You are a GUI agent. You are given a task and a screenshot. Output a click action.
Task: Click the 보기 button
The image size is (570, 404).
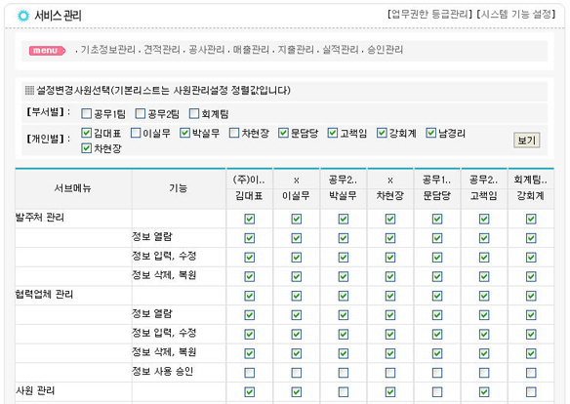[526, 140]
